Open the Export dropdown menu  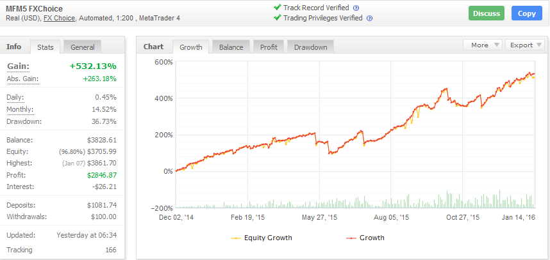click(x=525, y=45)
